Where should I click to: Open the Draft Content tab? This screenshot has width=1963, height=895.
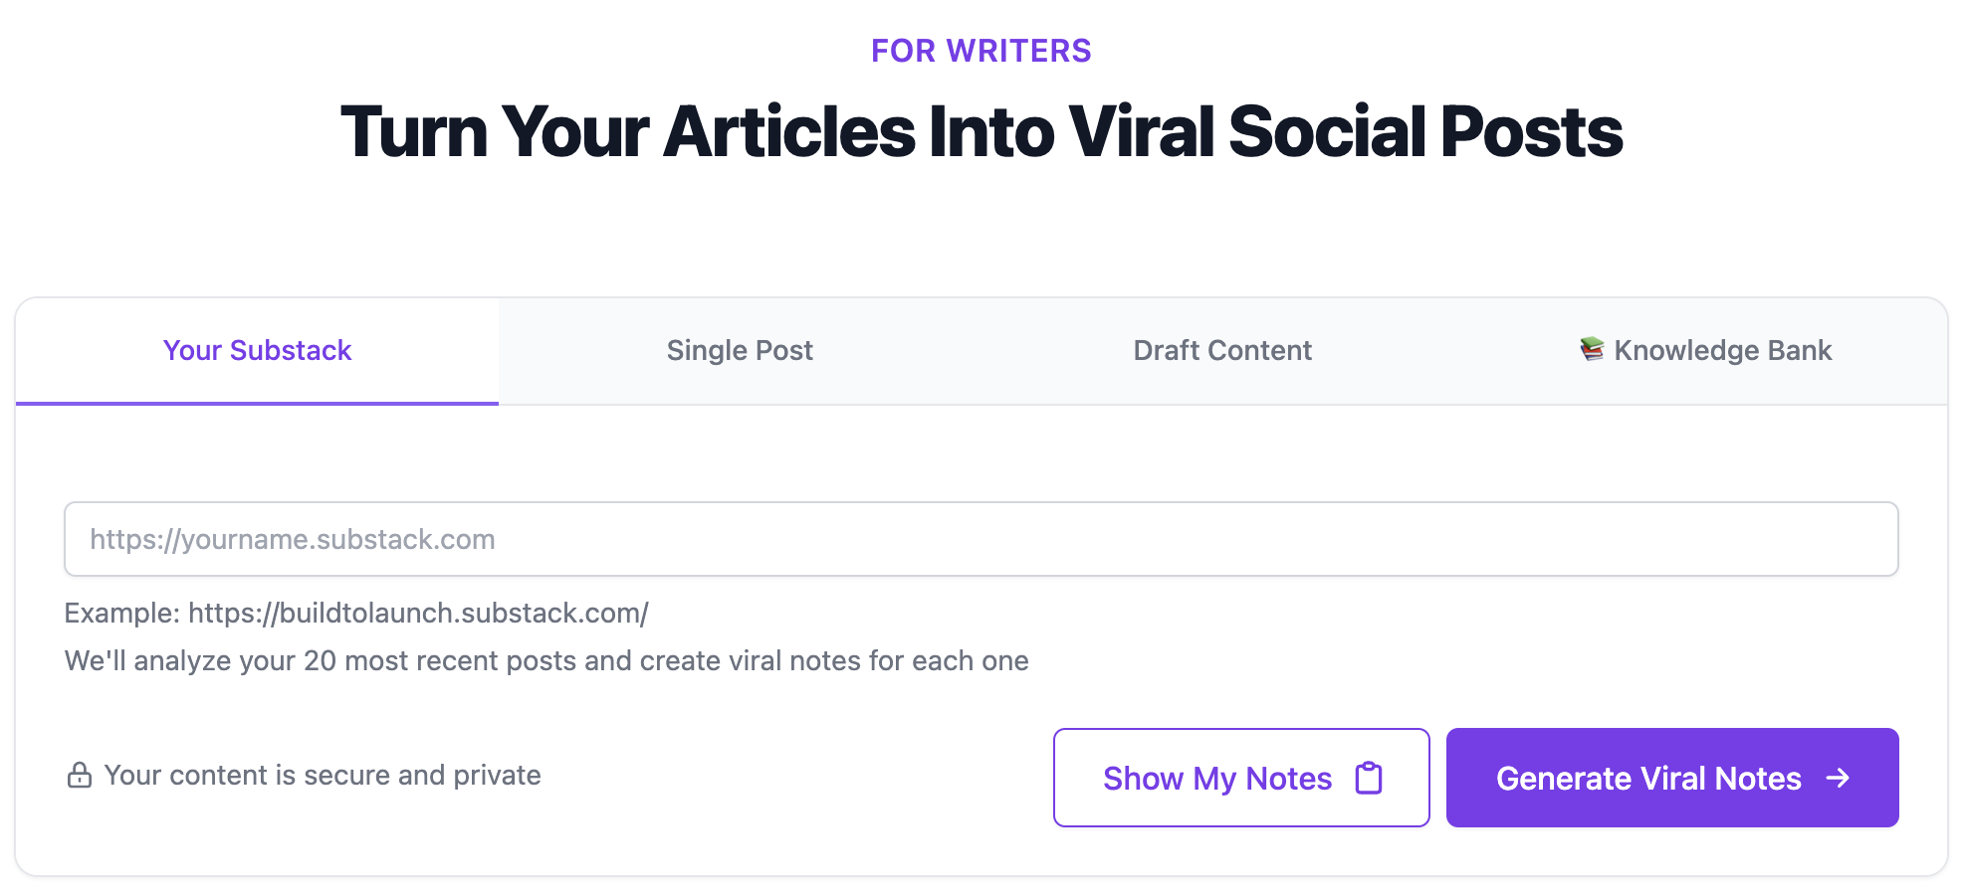1222,350
